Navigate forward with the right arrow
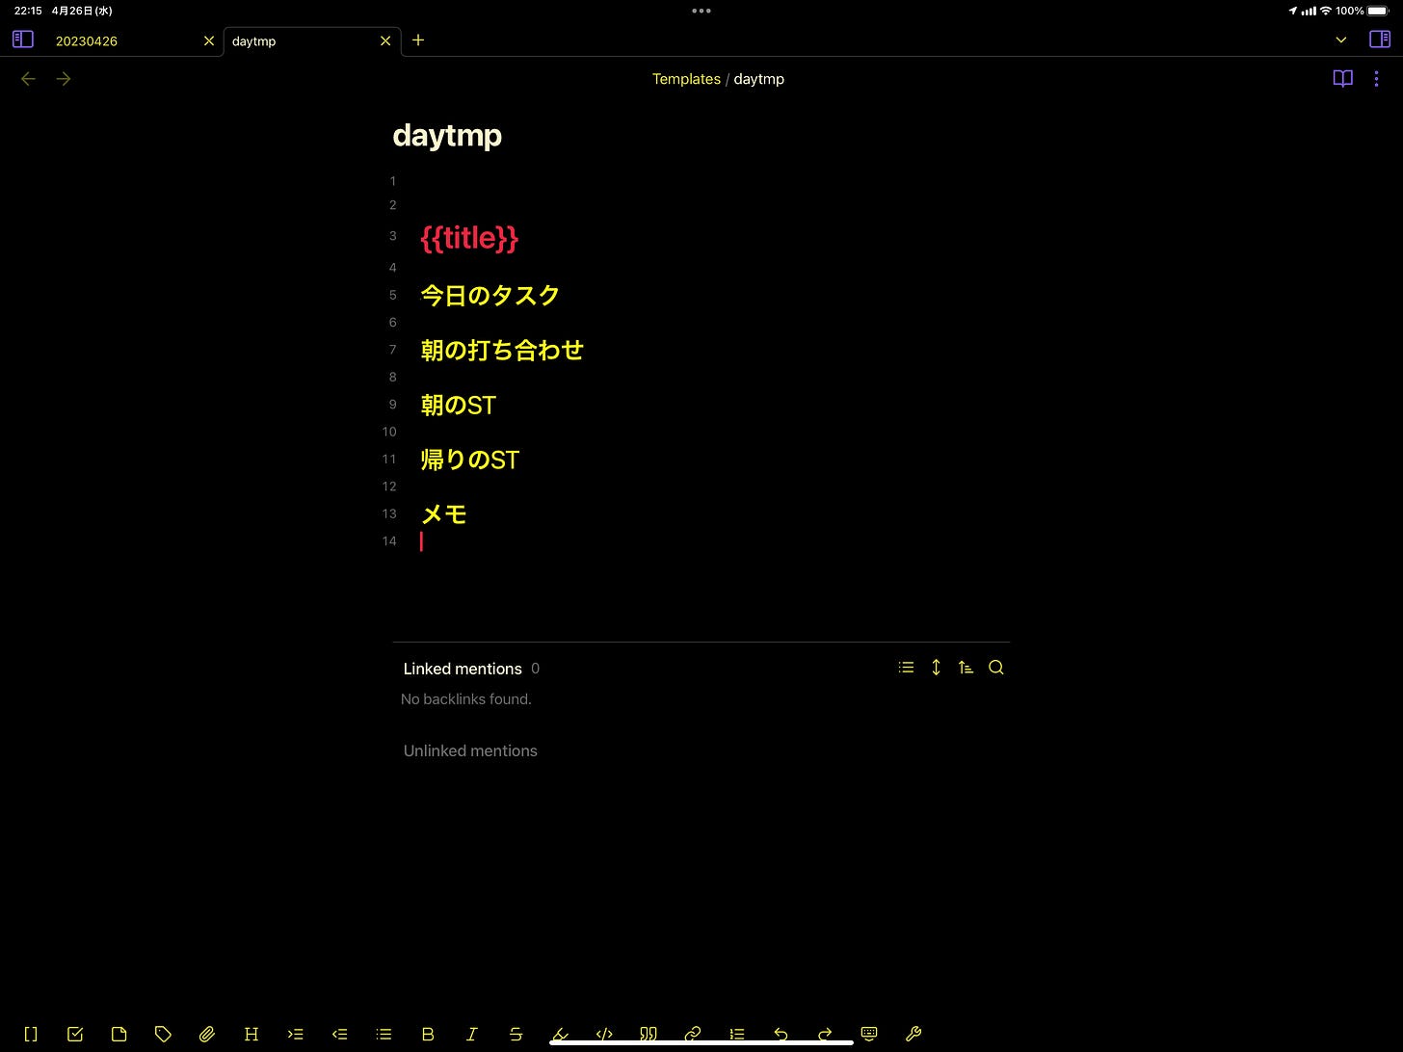Image resolution: width=1403 pixels, height=1052 pixels. pos(64,79)
